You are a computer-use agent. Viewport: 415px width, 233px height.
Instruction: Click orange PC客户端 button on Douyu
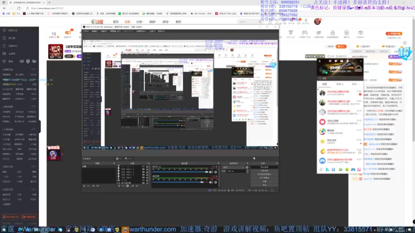point(394,34)
